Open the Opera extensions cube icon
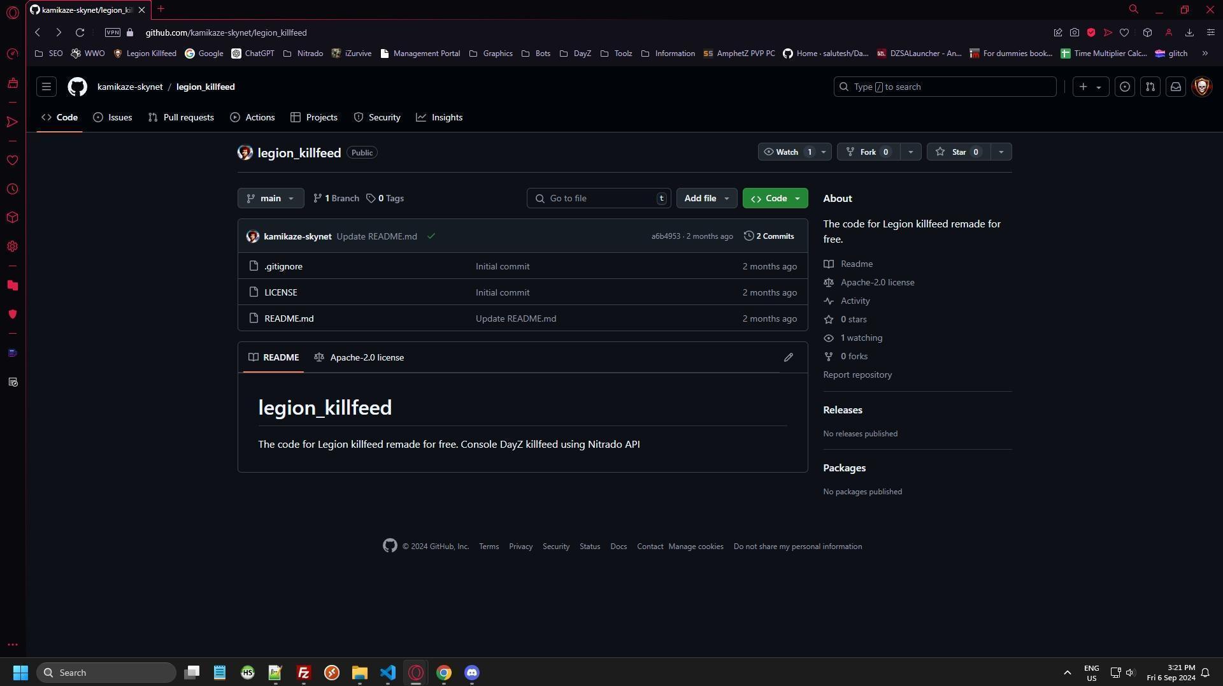Image resolution: width=1223 pixels, height=686 pixels. click(x=1147, y=32)
